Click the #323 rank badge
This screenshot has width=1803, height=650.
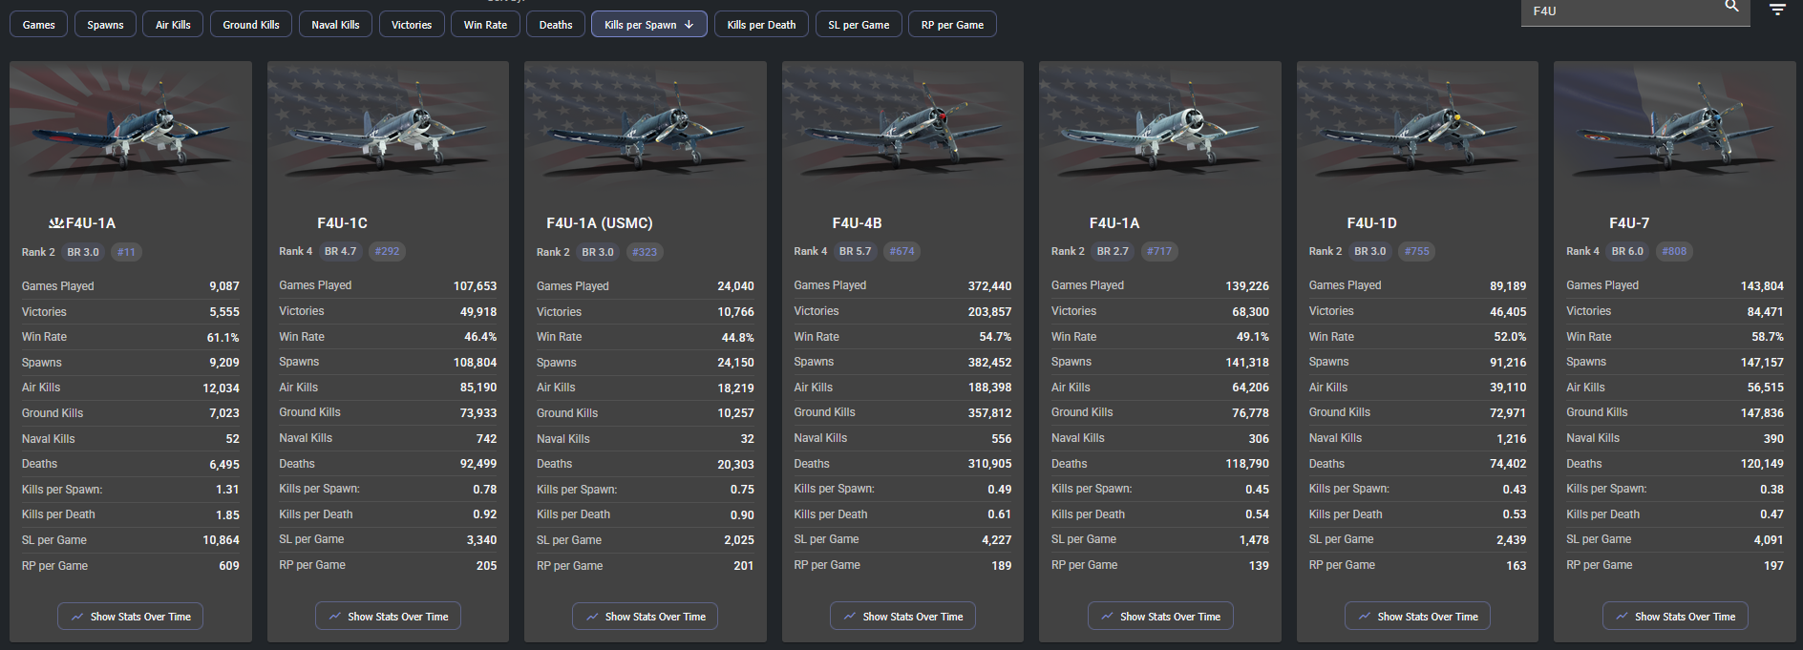[645, 252]
